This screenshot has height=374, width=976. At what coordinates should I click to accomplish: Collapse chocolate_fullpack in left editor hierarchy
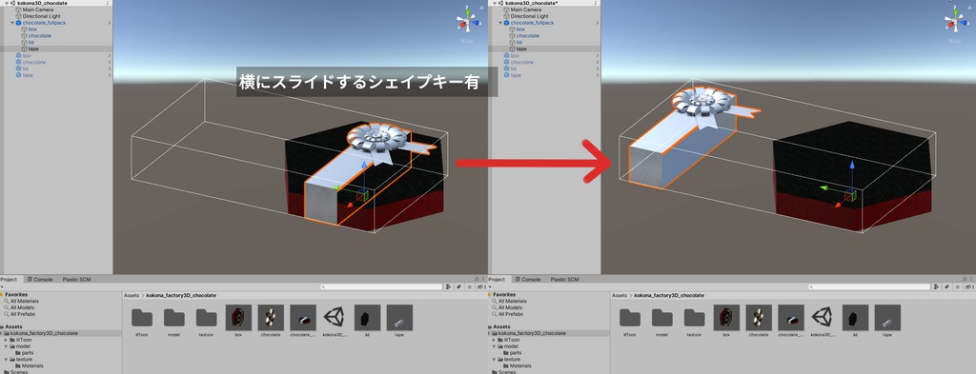(12, 23)
